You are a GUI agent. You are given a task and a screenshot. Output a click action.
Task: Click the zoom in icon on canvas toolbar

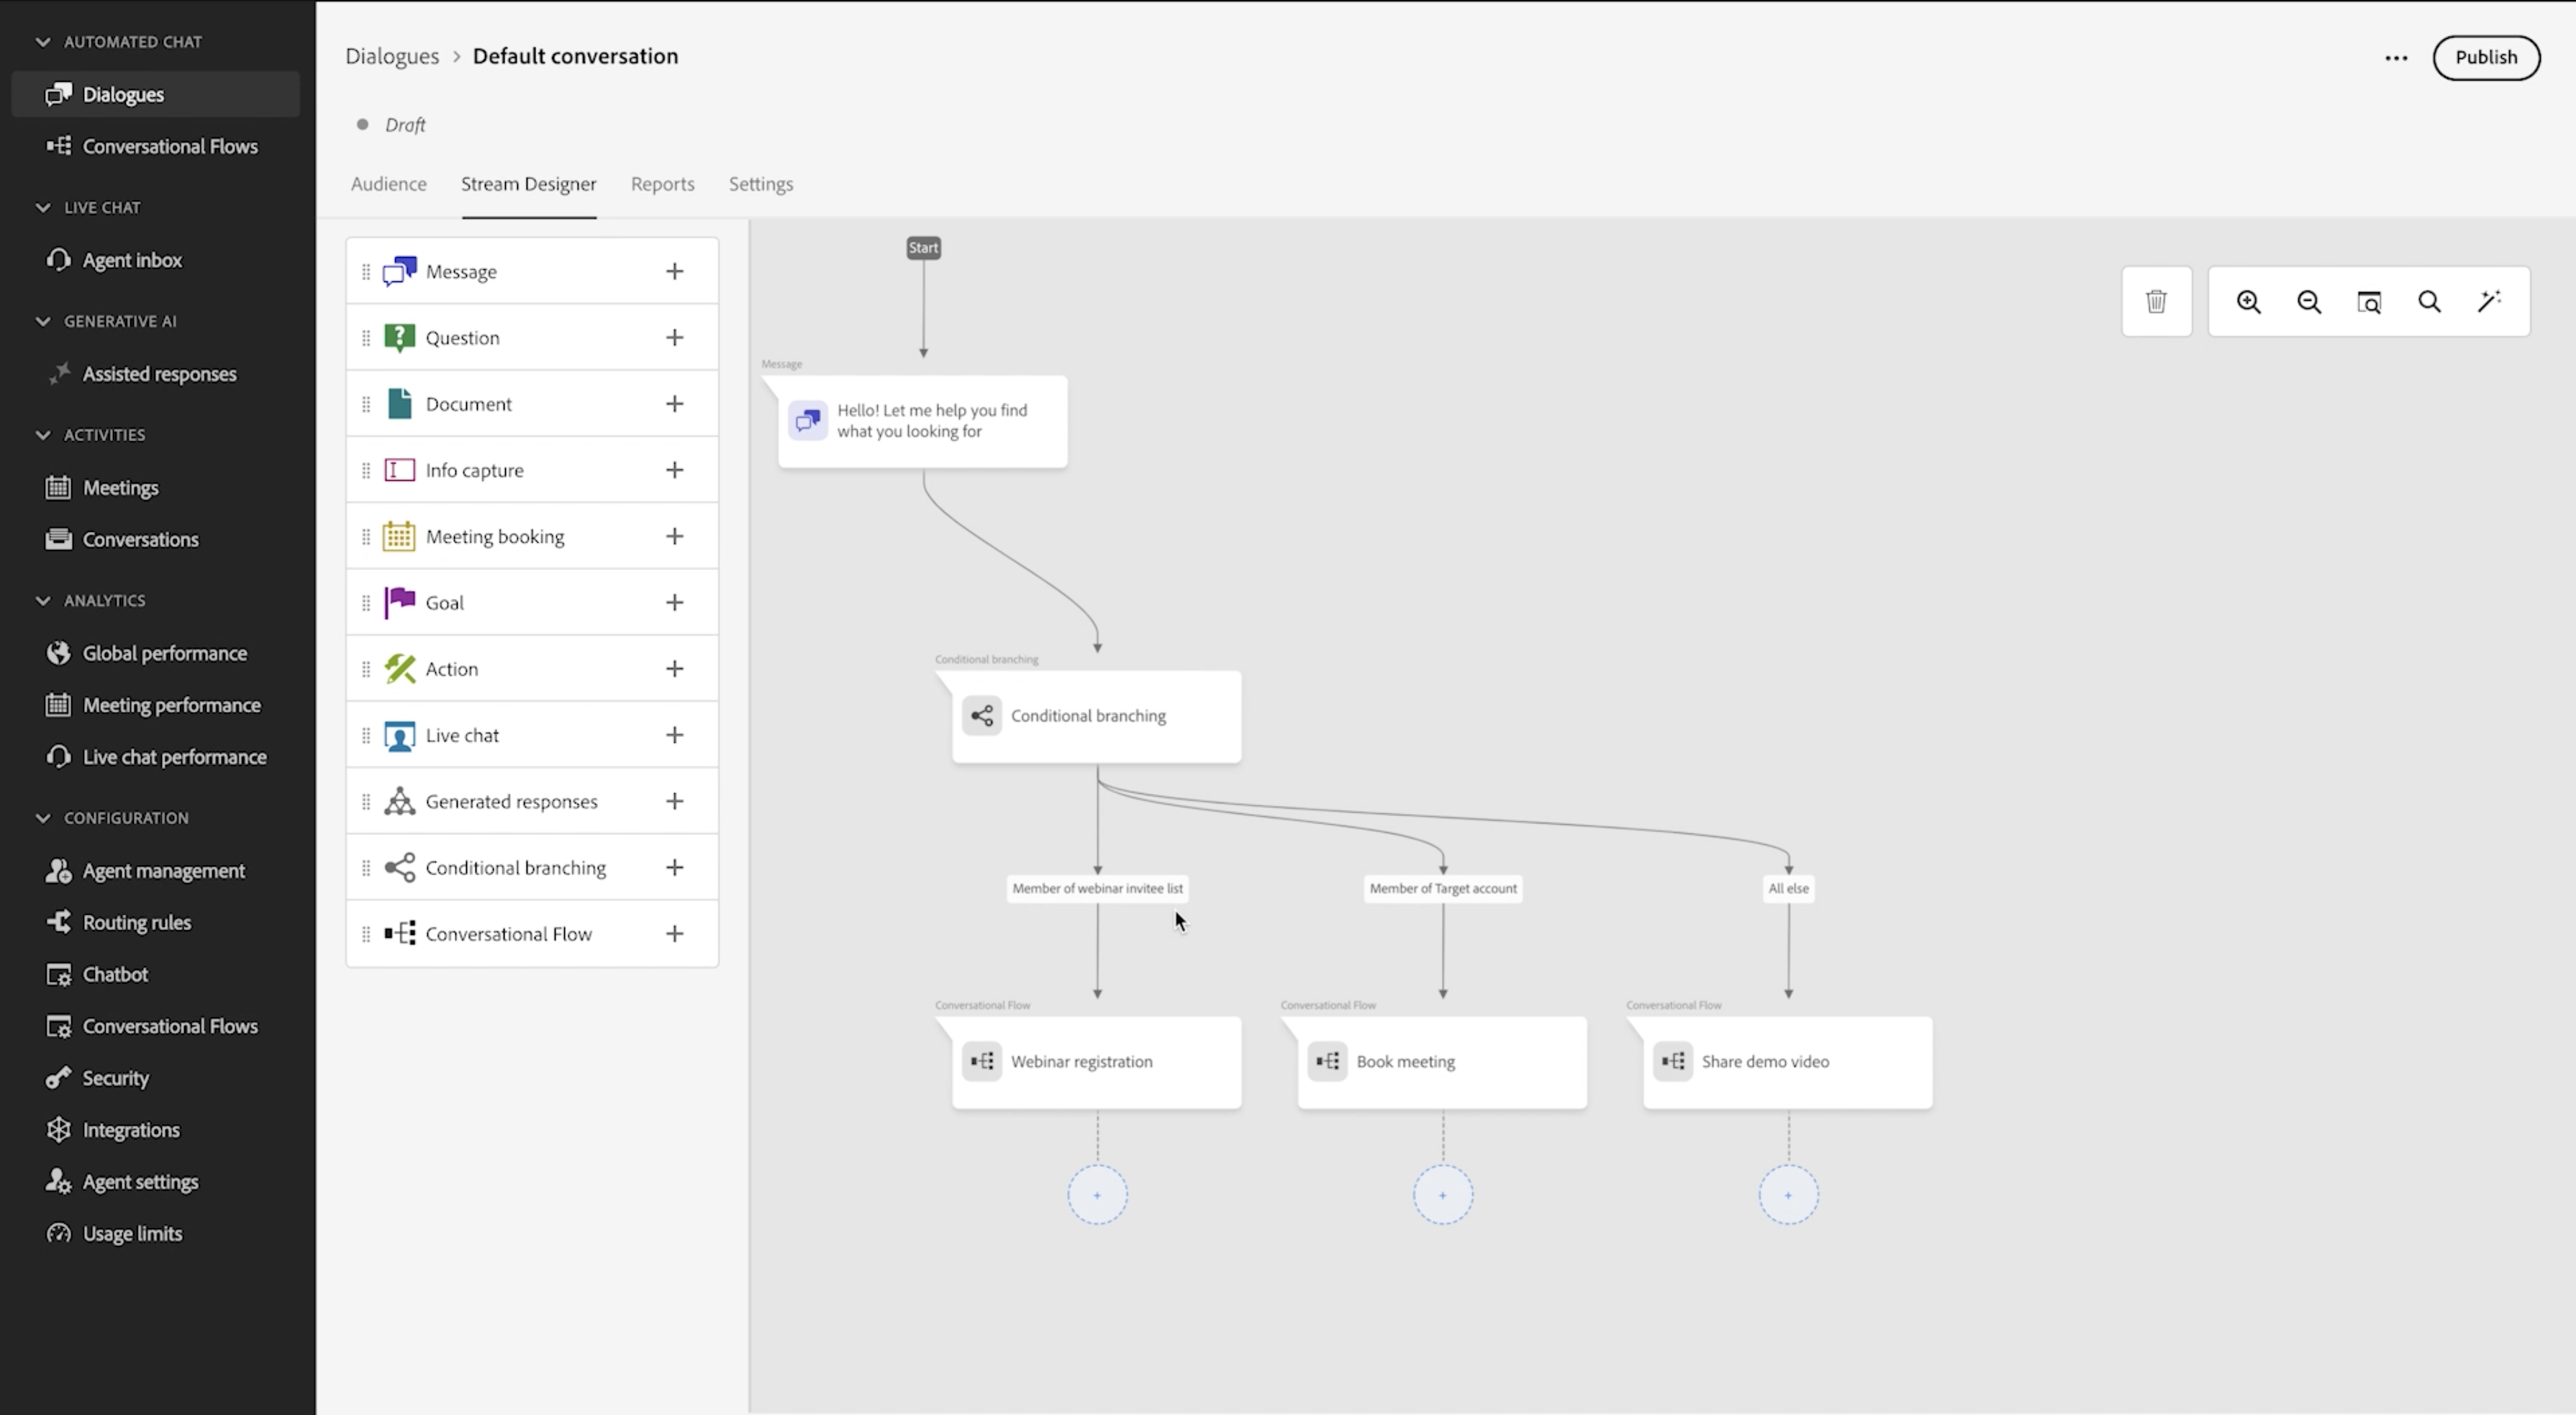[2249, 301]
